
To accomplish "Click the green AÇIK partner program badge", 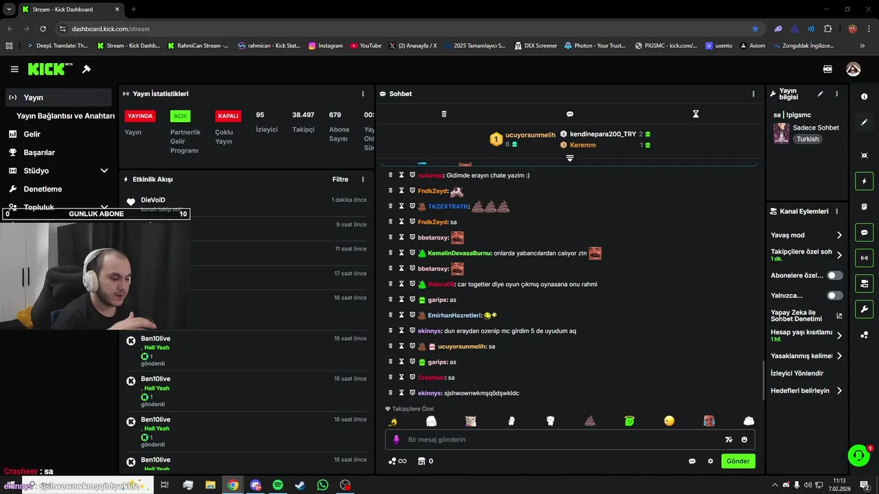I will pos(181,116).
